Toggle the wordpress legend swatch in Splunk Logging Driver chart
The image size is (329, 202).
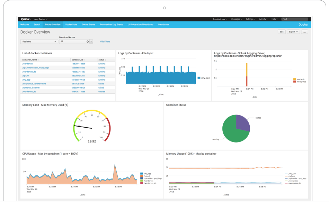click(295, 82)
